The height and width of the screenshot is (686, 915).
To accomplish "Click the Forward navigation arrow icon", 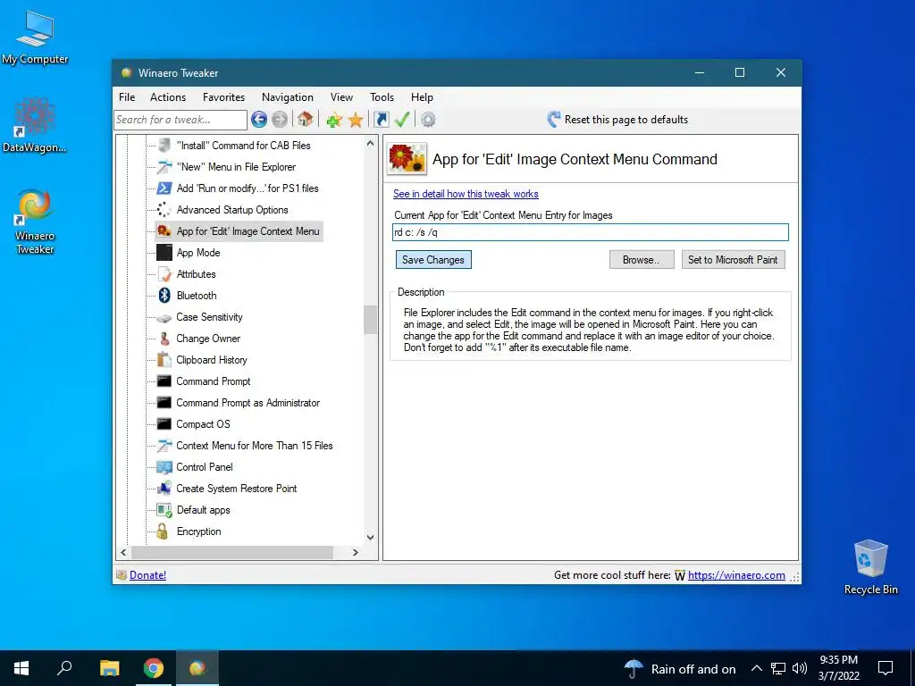I will coord(280,120).
